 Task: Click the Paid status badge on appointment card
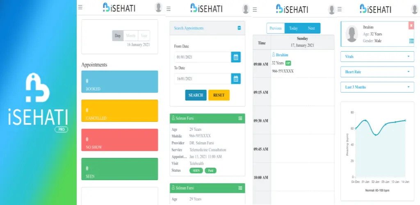click(x=210, y=171)
